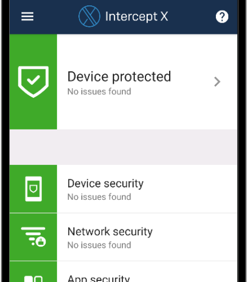Tap the blank area right of Network security
247x282 pixels.
(195, 237)
